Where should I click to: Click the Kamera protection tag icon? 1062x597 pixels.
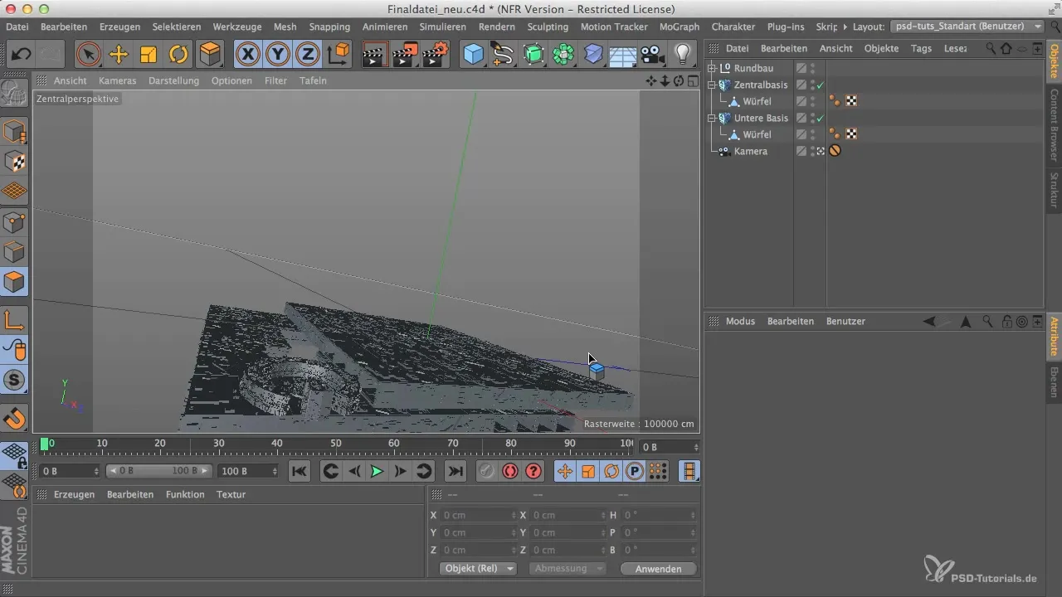click(835, 151)
